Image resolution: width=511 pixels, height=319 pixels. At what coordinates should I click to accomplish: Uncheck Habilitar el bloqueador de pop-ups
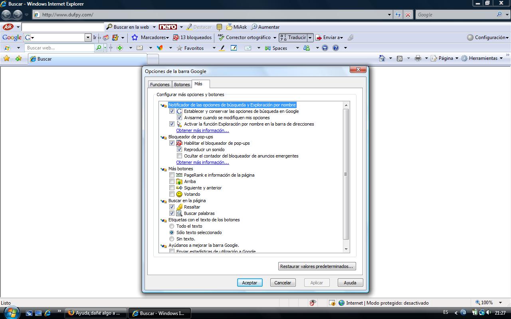tap(172, 143)
